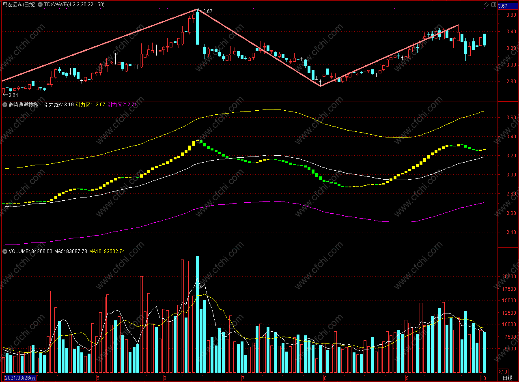This screenshot has width=519, height=382.
Task: Click the X10 volume multiplier label
Action: click(x=503, y=371)
